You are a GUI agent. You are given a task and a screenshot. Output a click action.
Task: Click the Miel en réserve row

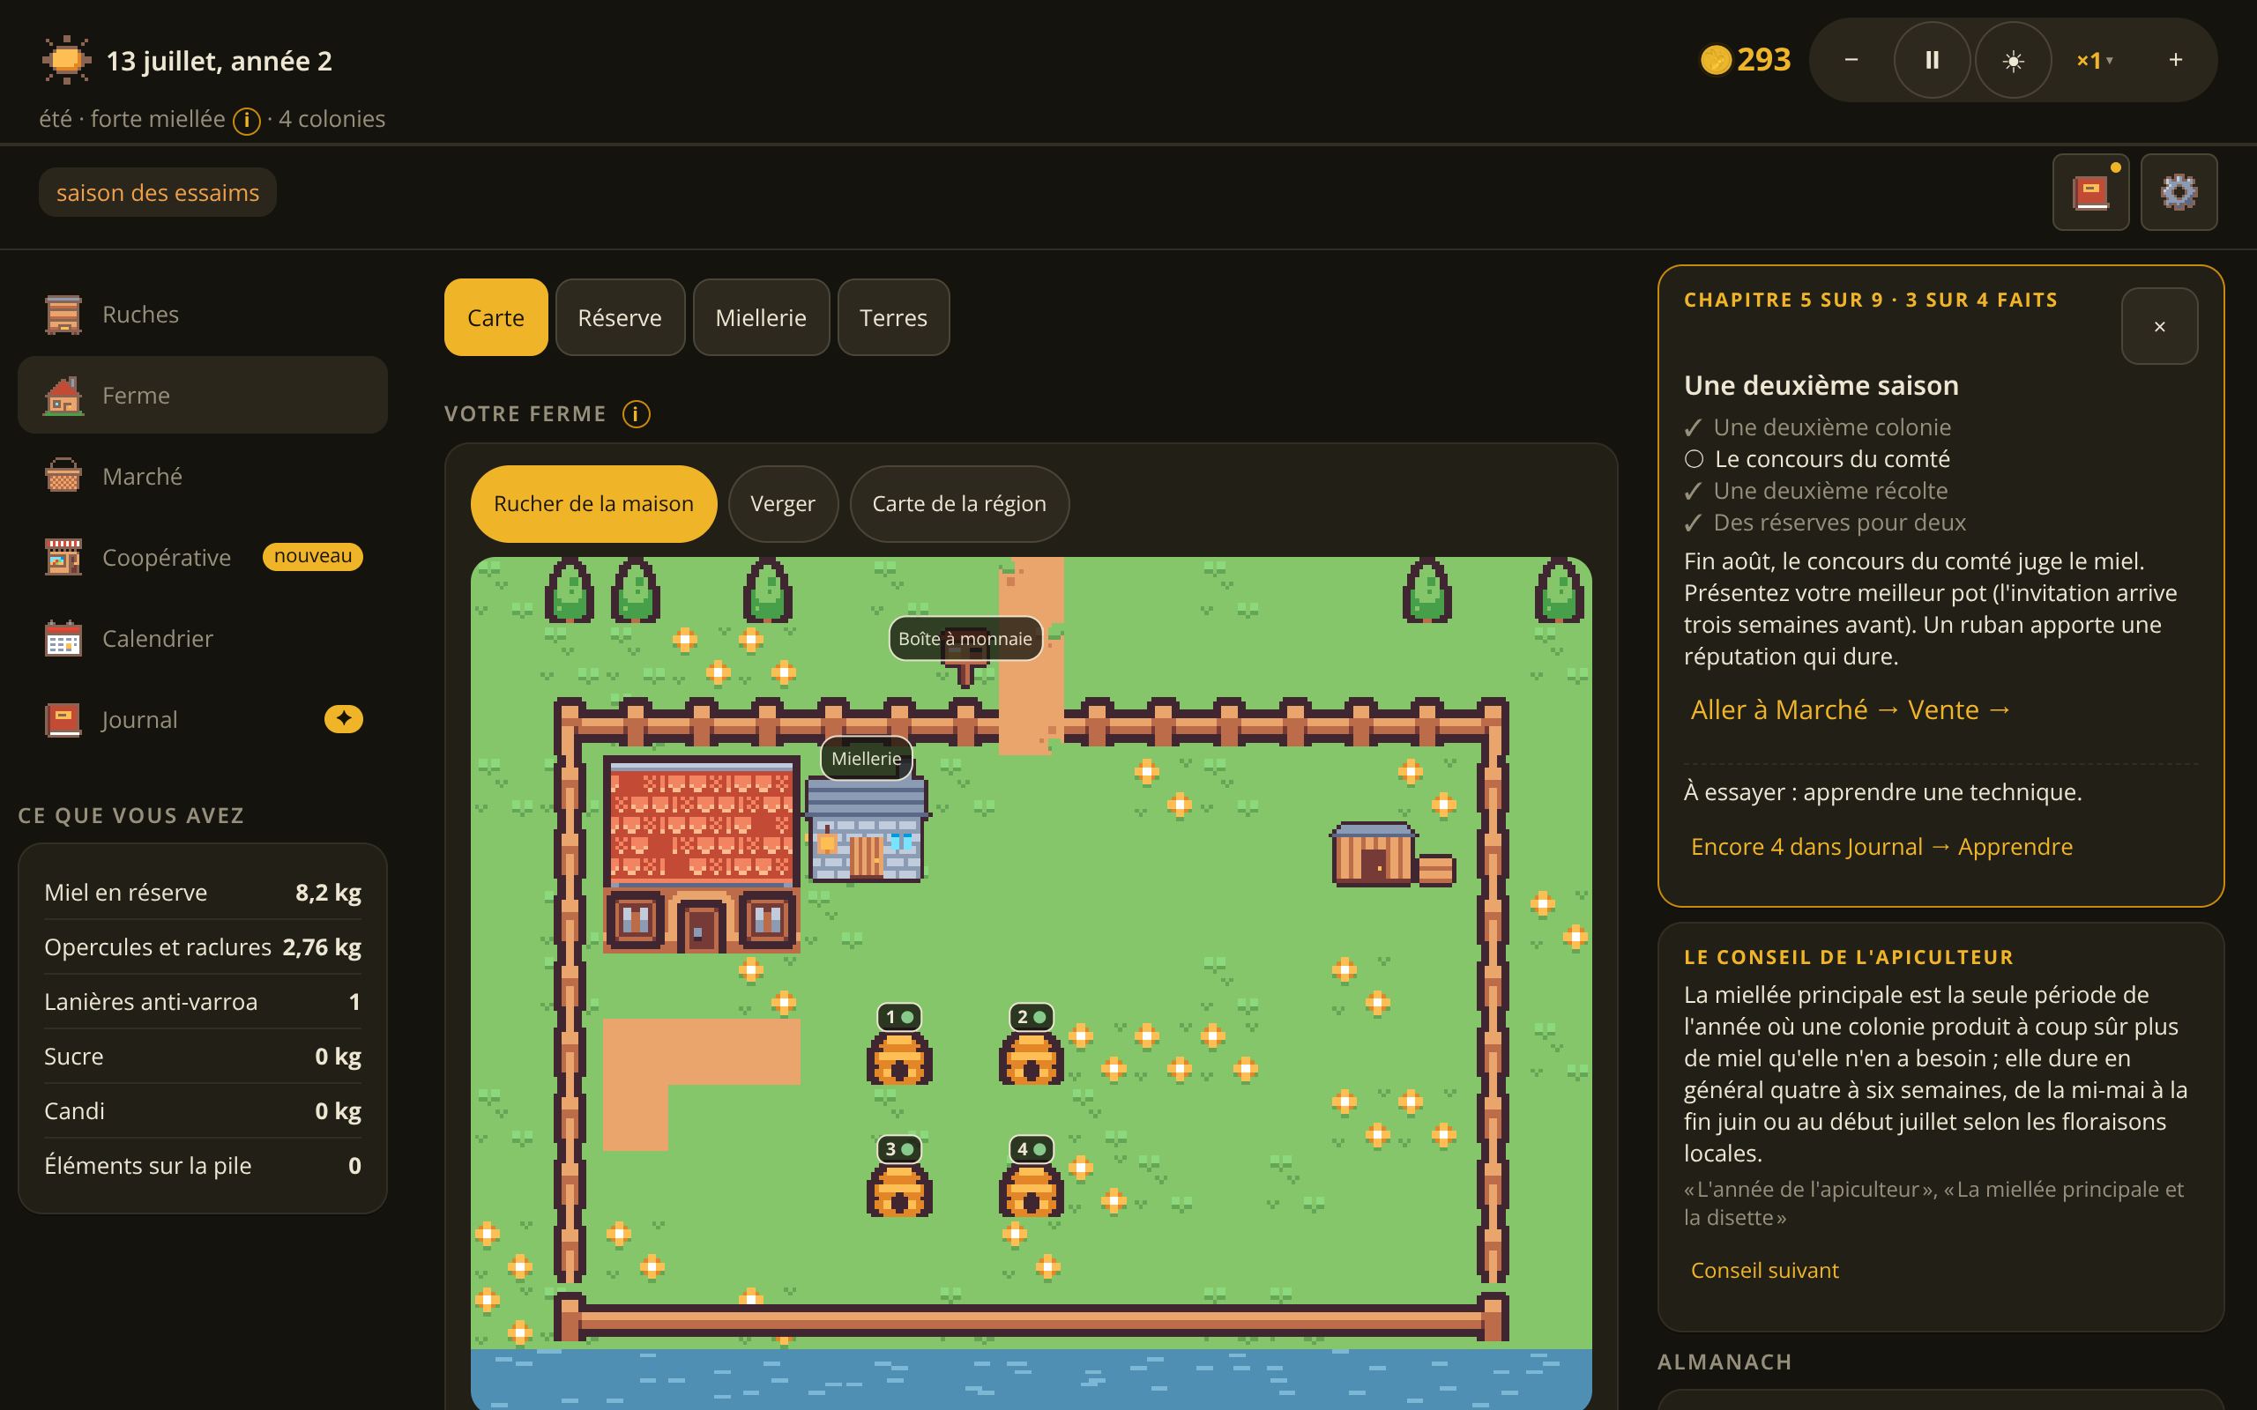tap(203, 893)
